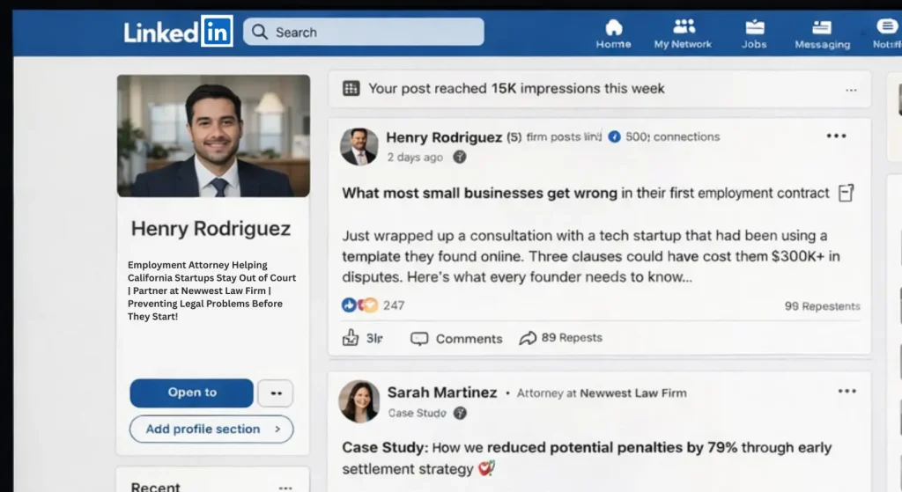Click Attorney at Newwest Law Firm text

click(x=602, y=393)
